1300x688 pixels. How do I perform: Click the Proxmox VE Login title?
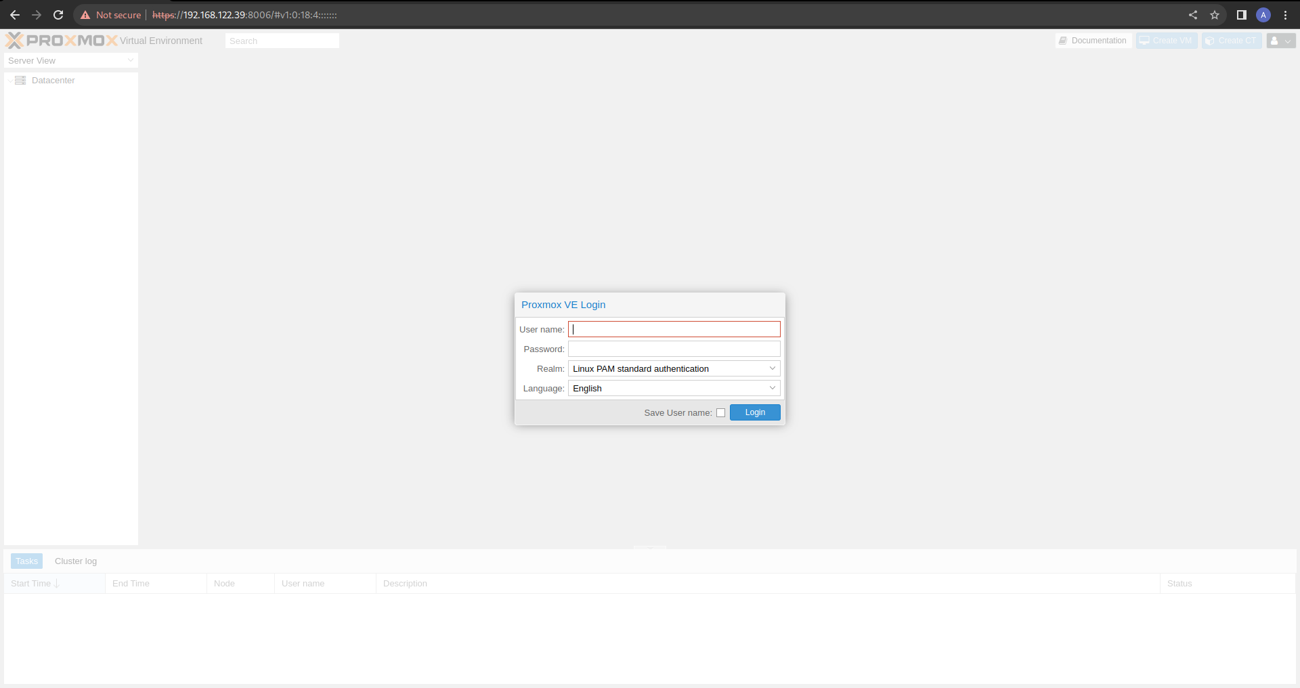[563, 305]
